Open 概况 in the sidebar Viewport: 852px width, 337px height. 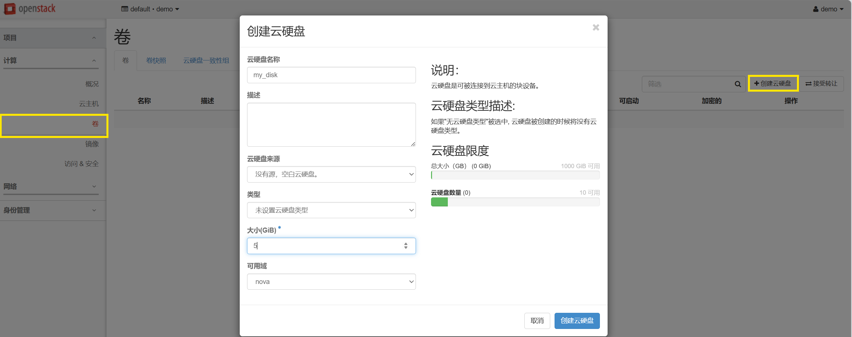pyautogui.click(x=92, y=84)
